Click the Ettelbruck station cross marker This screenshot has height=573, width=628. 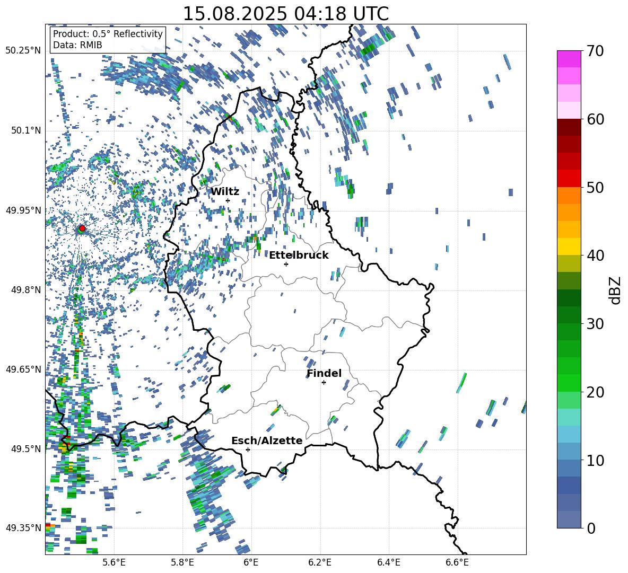click(286, 264)
